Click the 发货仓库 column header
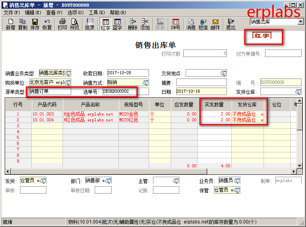Image resolution: width=306 pixels, height=227 pixels. pos(248,104)
